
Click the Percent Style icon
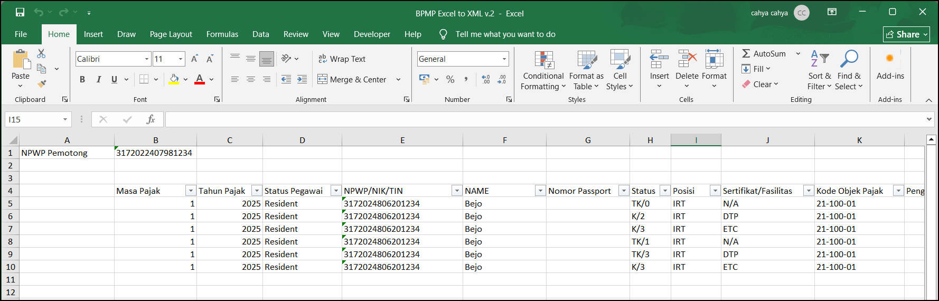pyautogui.click(x=450, y=79)
